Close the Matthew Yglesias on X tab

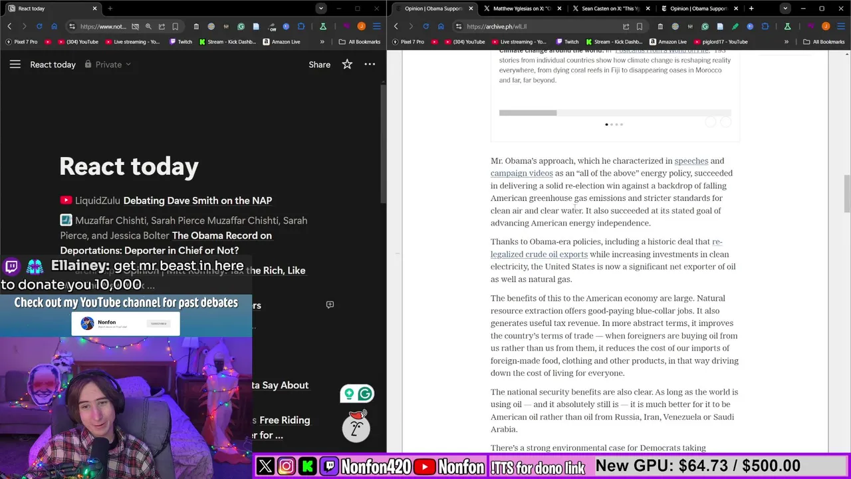click(x=559, y=9)
